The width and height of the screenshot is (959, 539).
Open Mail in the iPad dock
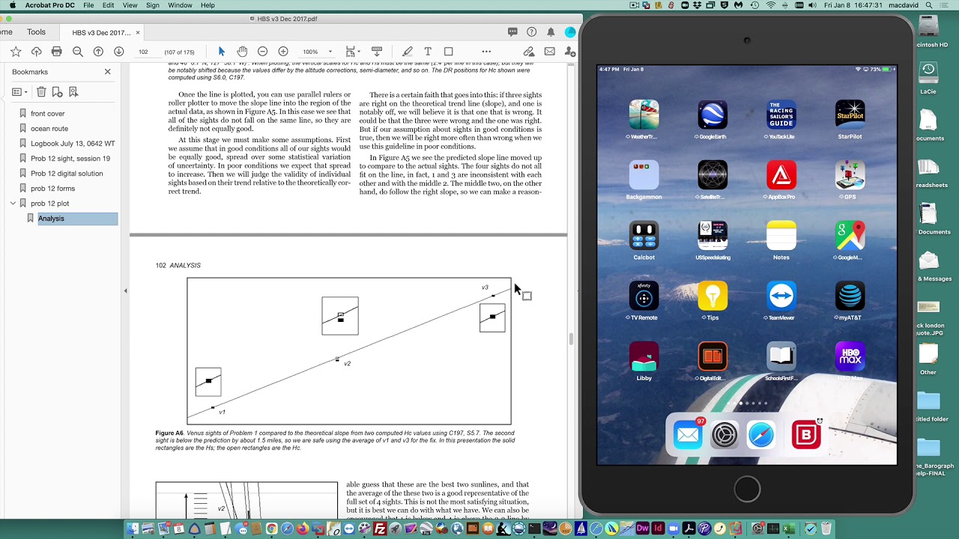tap(688, 435)
